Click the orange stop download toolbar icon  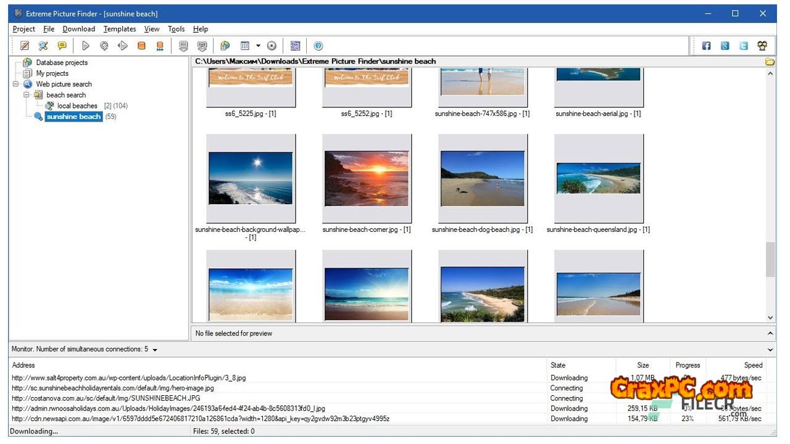[141, 46]
